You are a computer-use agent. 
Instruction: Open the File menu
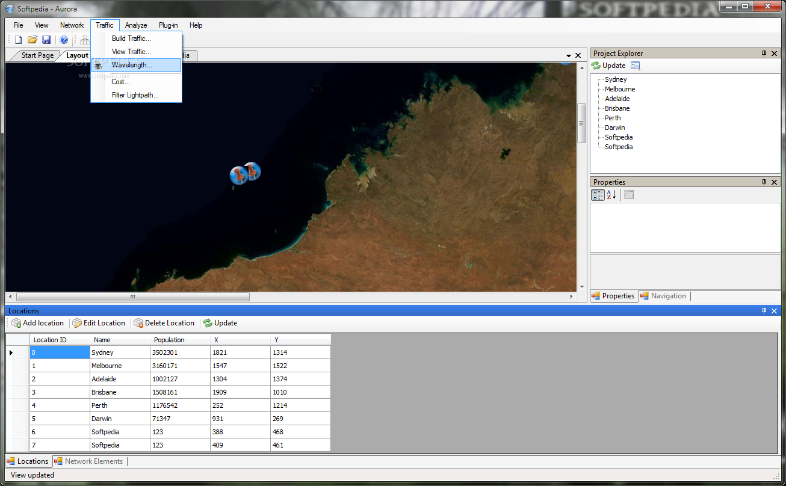pos(19,25)
